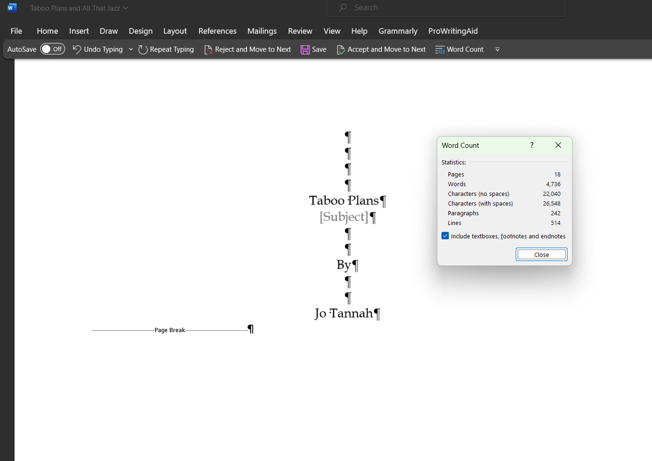Click the Word Count toolbar icon
Viewport: 652px width, 461px height.
pos(440,49)
